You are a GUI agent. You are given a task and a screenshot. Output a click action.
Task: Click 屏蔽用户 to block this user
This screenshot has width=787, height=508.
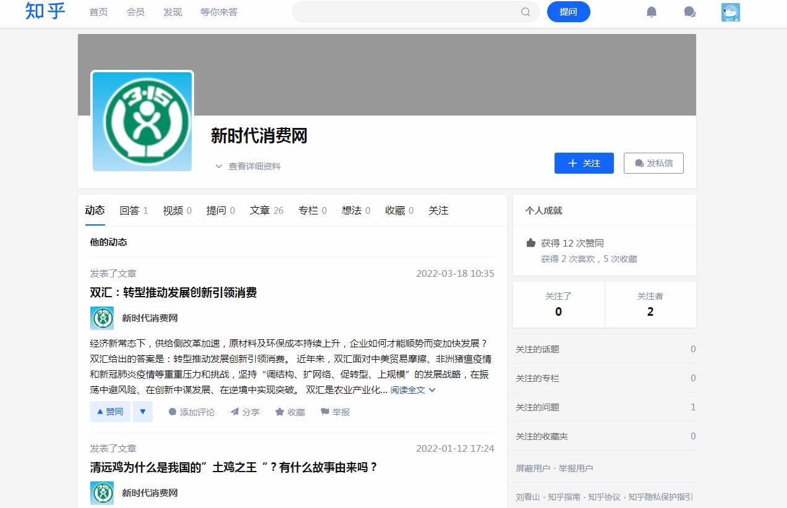532,468
